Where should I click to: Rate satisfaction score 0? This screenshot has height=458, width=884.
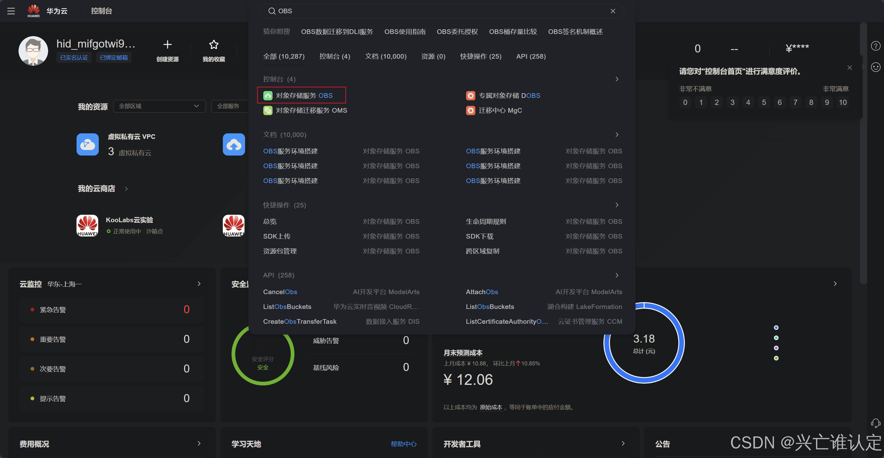[x=685, y=102]
